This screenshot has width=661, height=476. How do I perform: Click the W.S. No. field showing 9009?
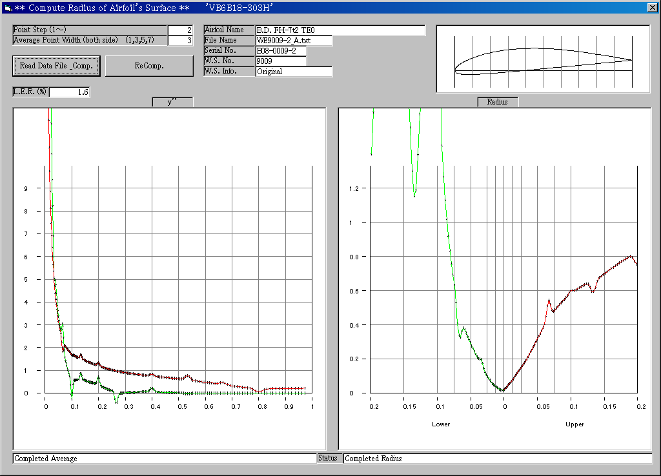coord(281,61)
